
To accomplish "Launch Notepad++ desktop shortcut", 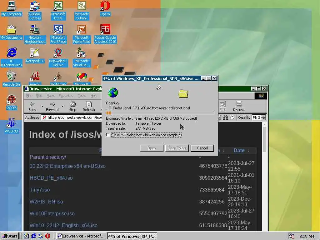I will pyautogui.click(x=35, y=56).
